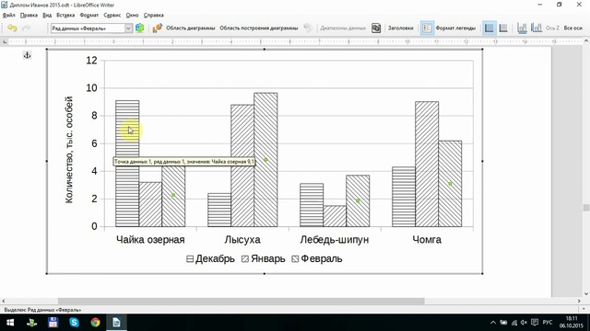The width and height of the screenshot is (590, 331).
Task: Click the Декабрь bar for Чомга
Action: point(404,197)
